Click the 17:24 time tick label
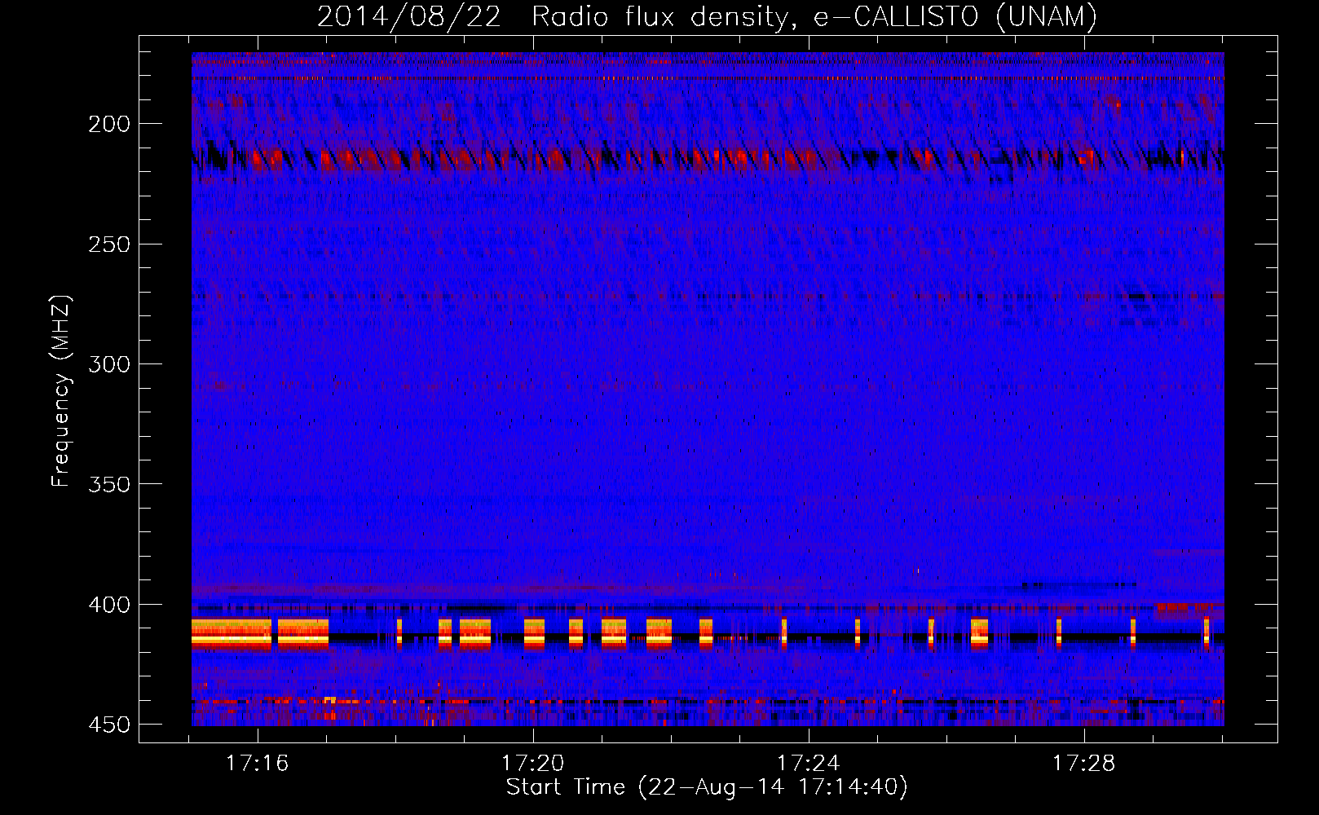Screen dimensions: 1319x815 pyautogui.click(x=809, y=764)
